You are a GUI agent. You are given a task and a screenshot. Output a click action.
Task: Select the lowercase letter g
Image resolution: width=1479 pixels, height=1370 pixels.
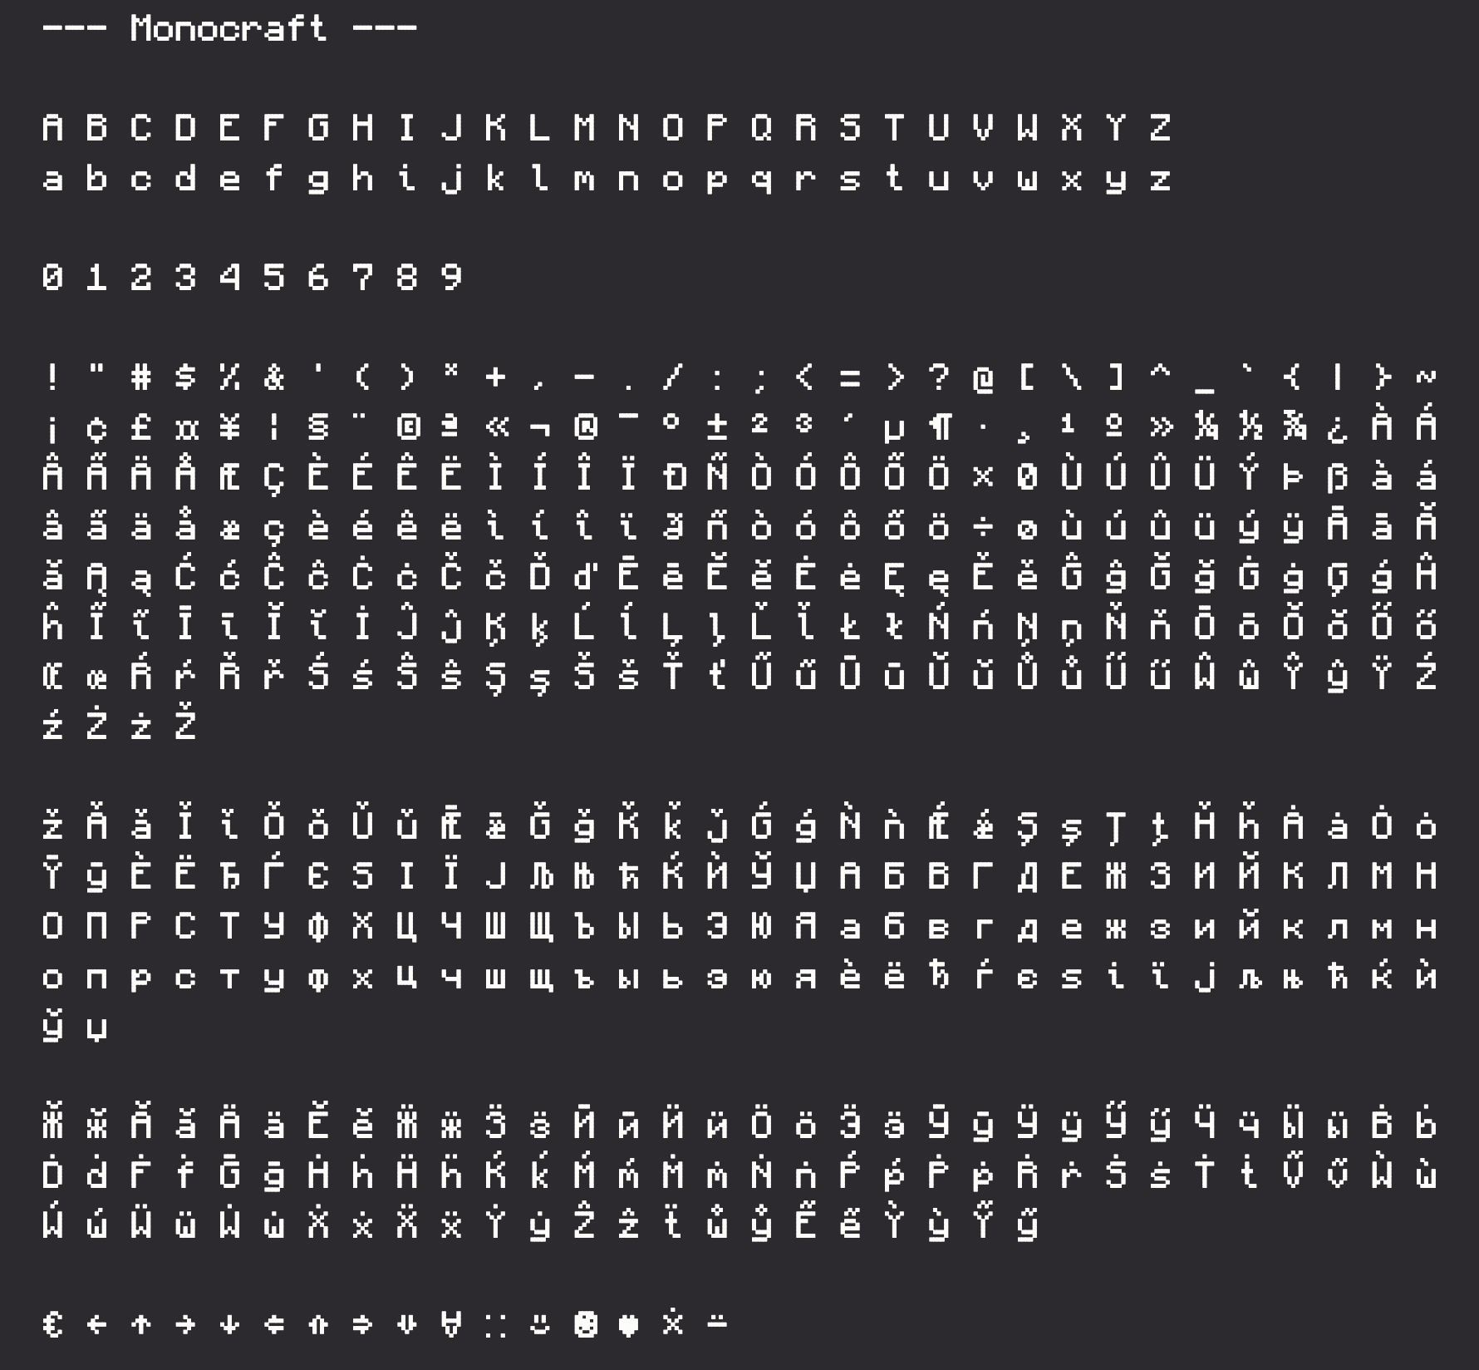pos(318,180)
